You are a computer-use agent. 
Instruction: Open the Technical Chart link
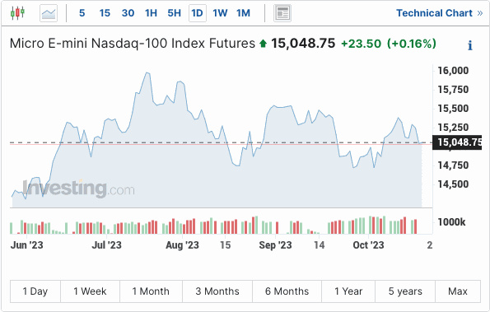pos(440,13)
